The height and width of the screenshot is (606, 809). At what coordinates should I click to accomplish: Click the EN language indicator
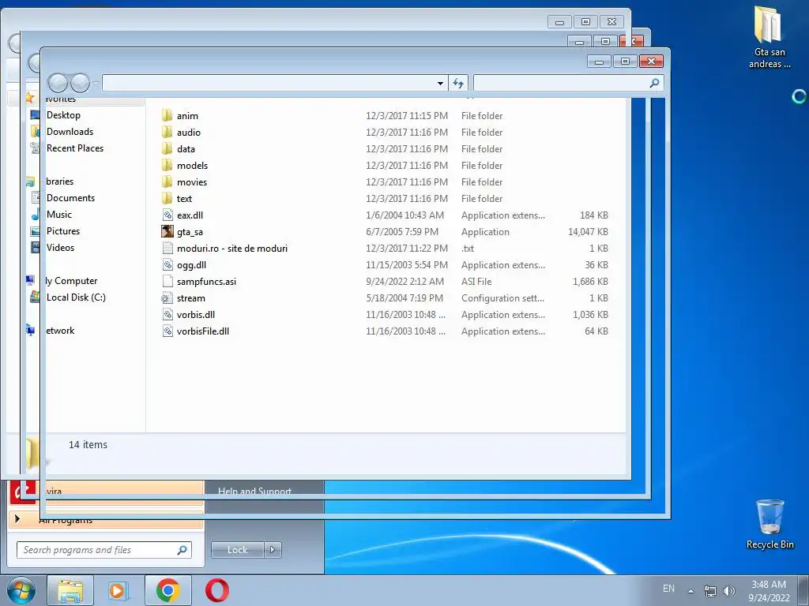click(668, 589)
